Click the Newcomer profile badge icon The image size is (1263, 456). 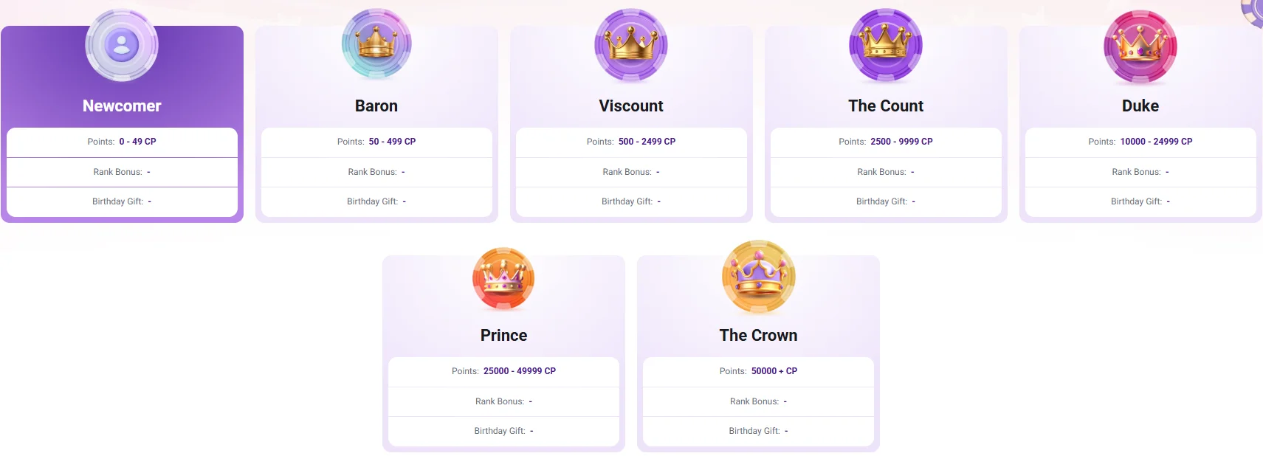click(121, 45)
